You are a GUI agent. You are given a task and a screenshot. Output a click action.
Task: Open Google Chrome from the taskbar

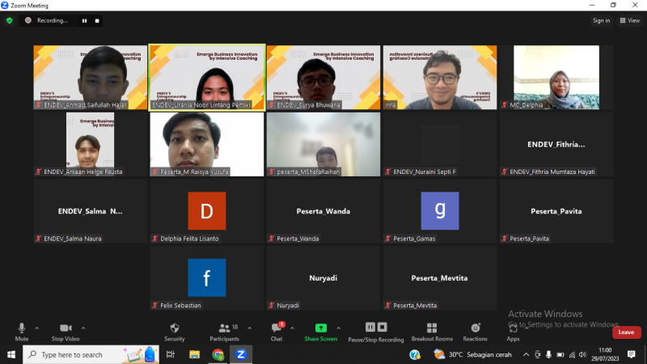218,354
